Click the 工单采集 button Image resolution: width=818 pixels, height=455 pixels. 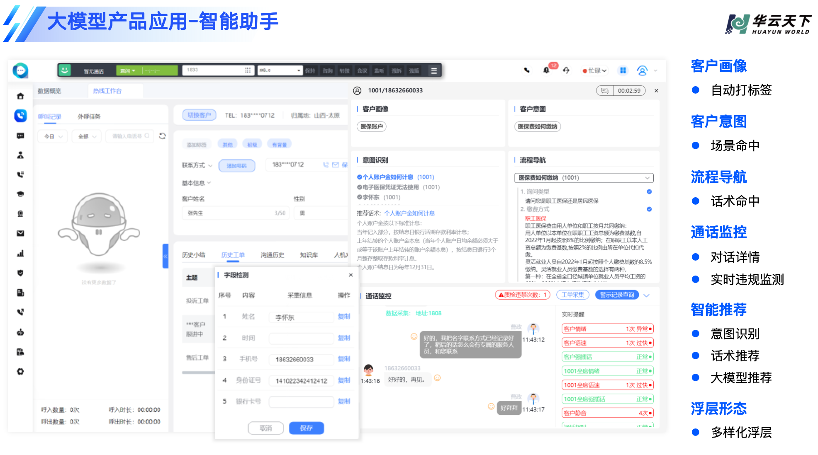(572, 295)
